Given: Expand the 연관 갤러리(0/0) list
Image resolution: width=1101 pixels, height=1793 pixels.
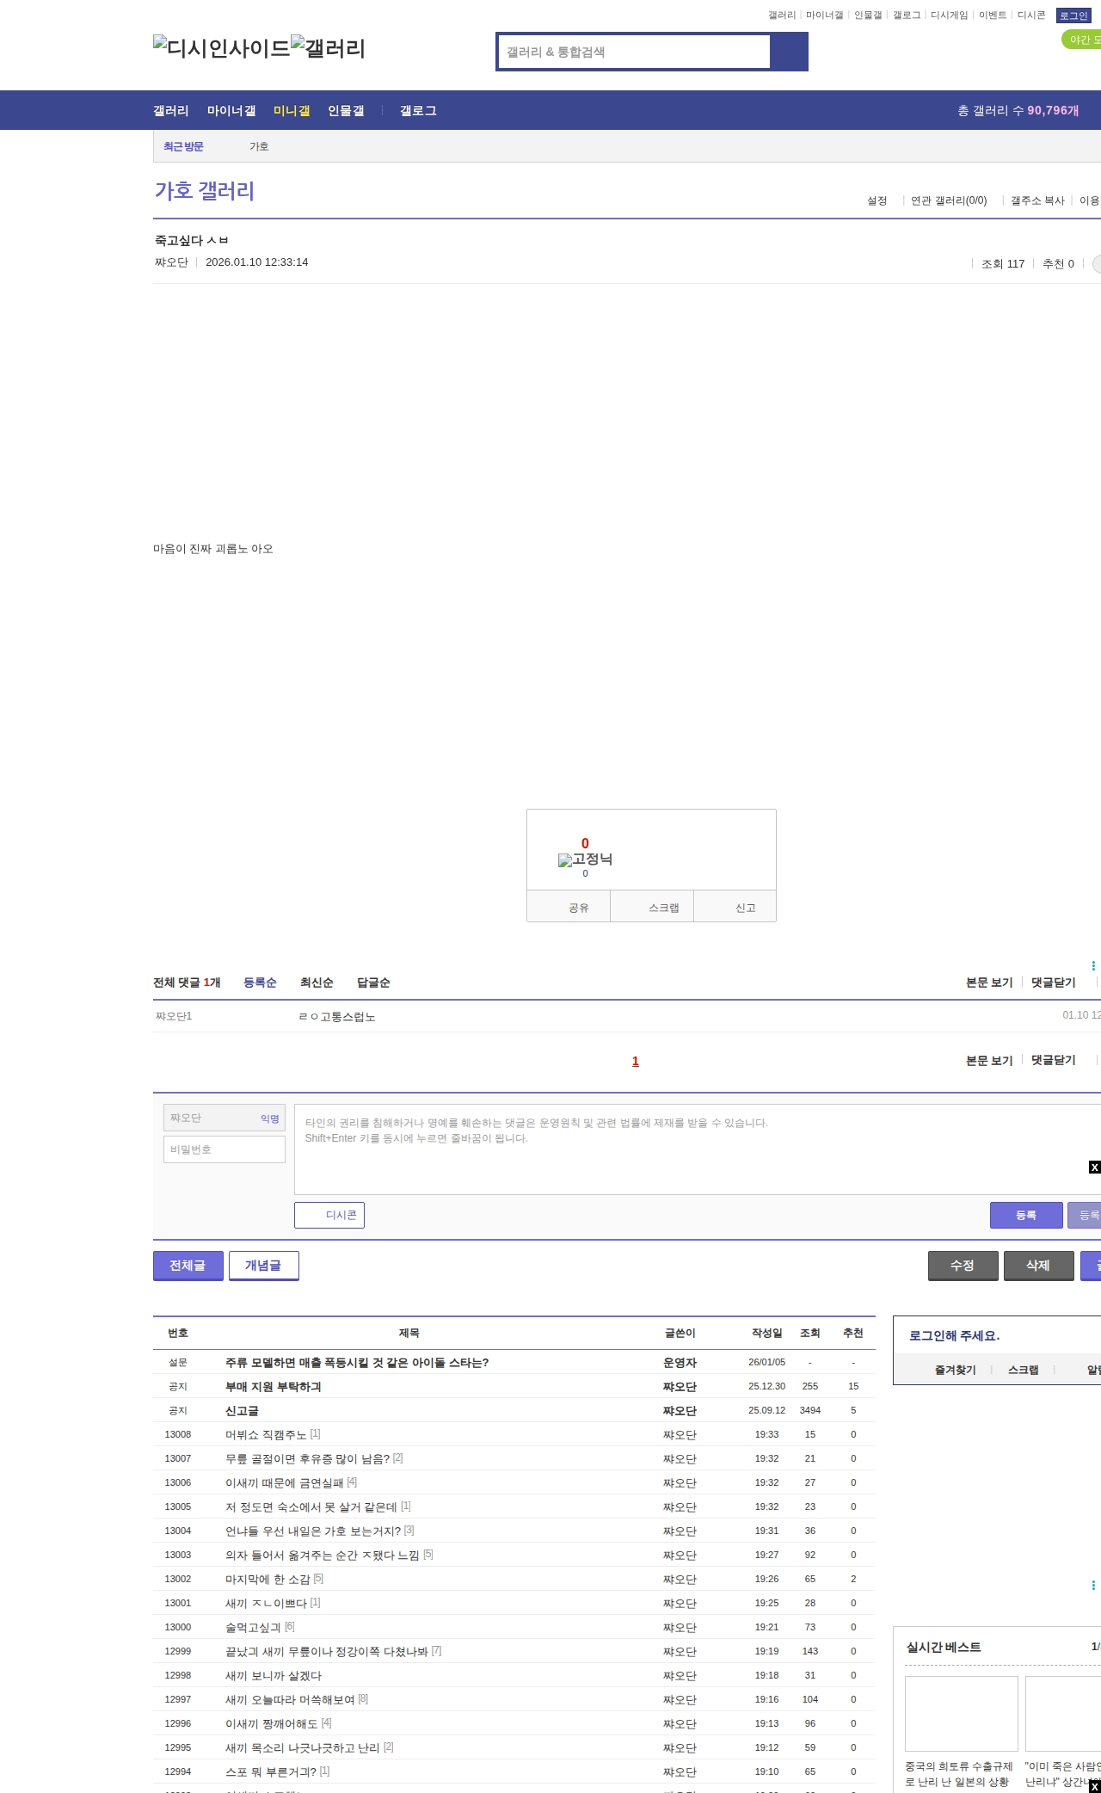Looking at the screenshot, I should point(949,200).
